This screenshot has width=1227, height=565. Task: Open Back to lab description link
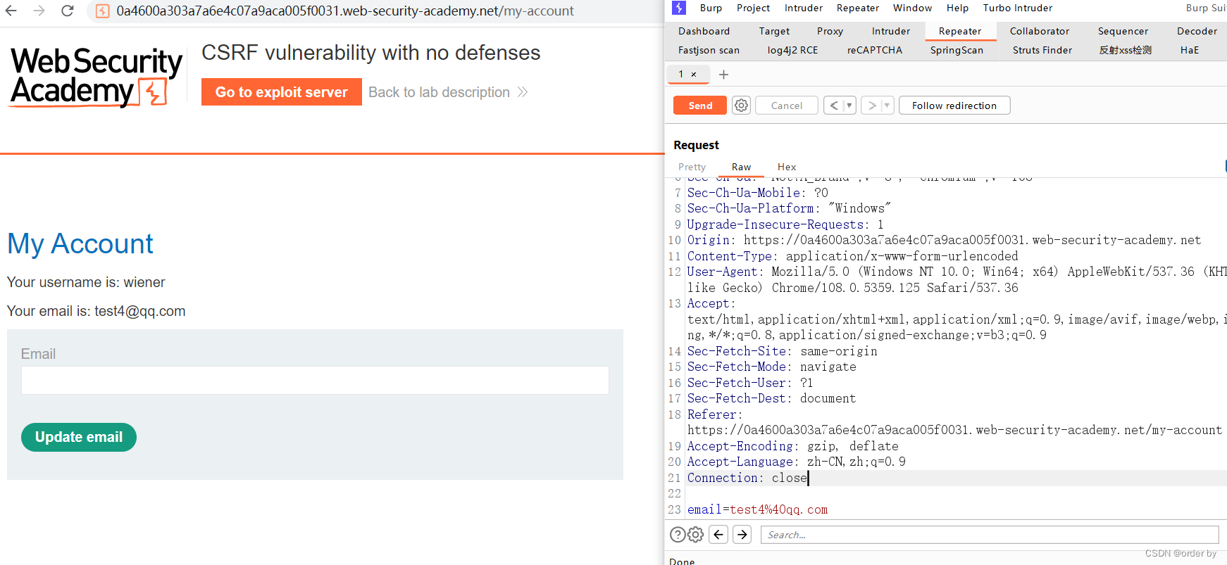[448, 92]
